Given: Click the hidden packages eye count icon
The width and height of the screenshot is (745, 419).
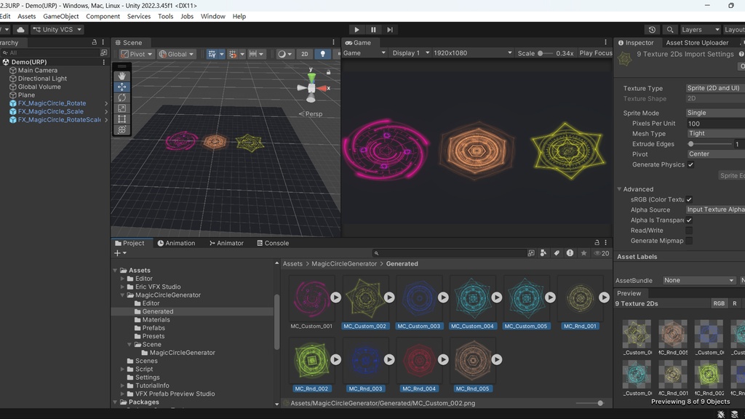Looking at the screenshot, I should (602, 253).
